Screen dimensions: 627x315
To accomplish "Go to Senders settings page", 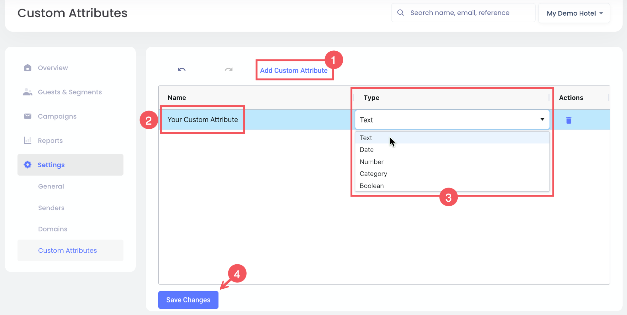I will [x=51, y=208].
